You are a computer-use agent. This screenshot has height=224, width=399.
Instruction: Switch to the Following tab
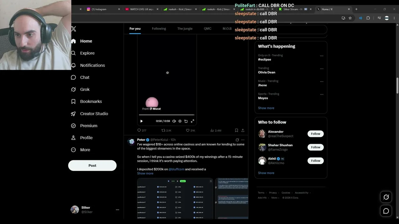click(x=159, y=29)
